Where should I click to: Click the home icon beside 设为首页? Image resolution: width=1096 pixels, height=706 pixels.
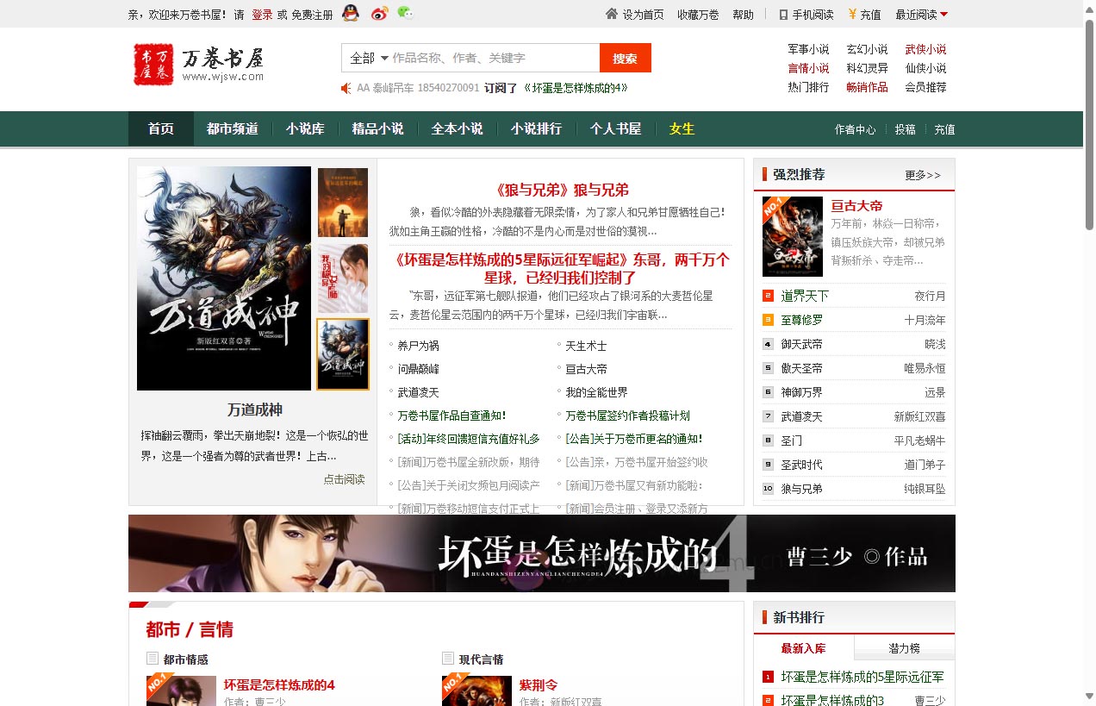click(x=612, y=14)
